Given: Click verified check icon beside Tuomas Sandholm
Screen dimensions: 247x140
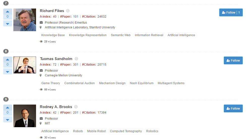Looking at the screenshot, I should (76, 59).
